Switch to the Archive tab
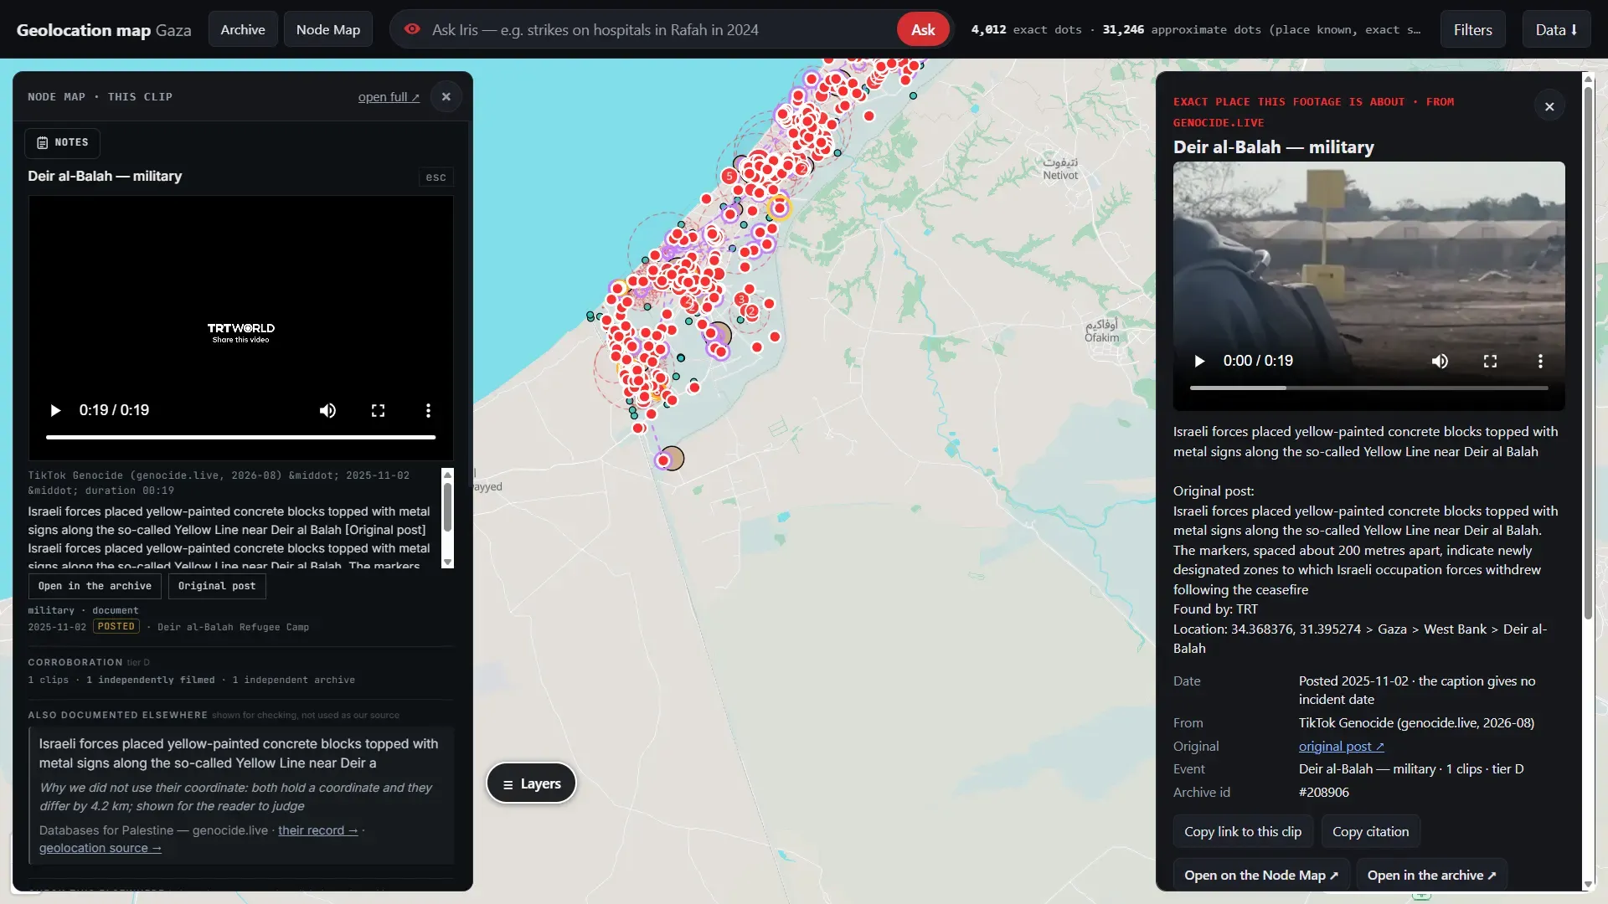Screen dimensions: 1608x904 243,29
